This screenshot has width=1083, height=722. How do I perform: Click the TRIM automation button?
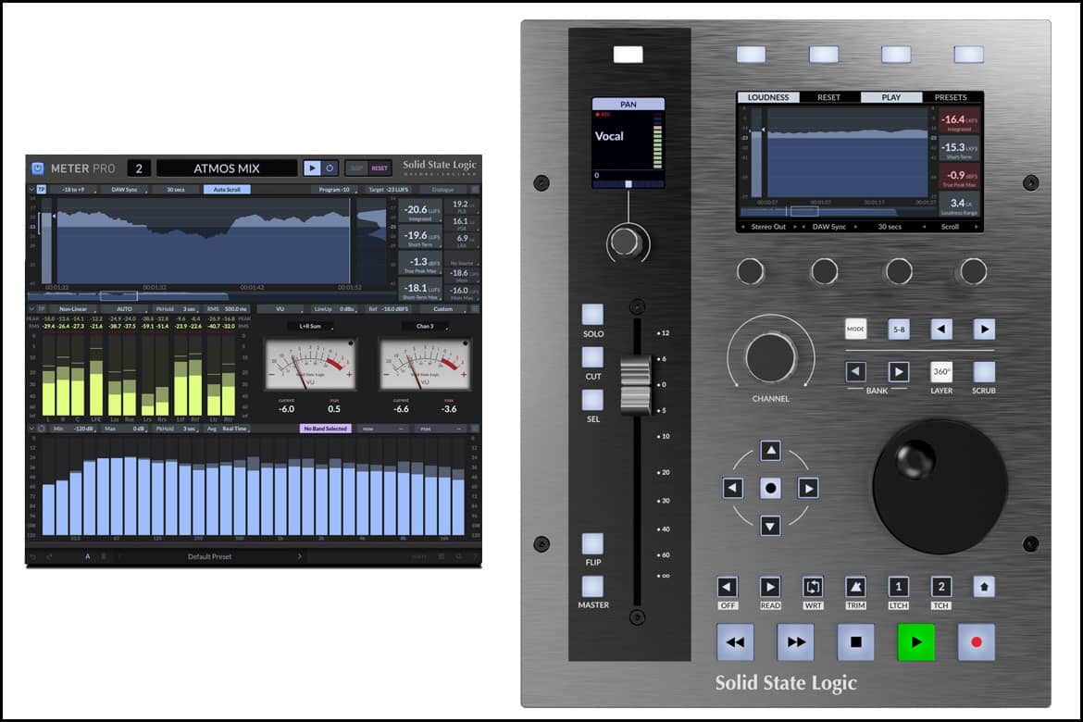(x=856, y=587)
